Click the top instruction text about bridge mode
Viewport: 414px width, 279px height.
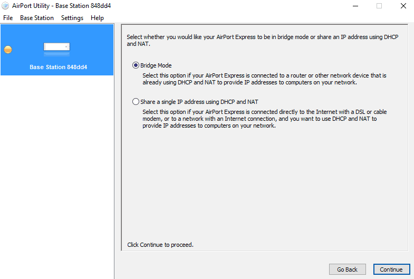tap(264, 40)
